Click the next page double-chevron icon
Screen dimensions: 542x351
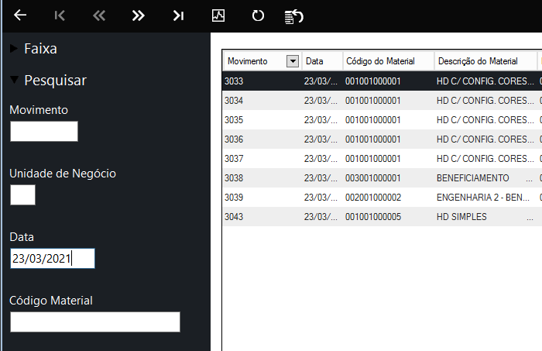[139, 15]
